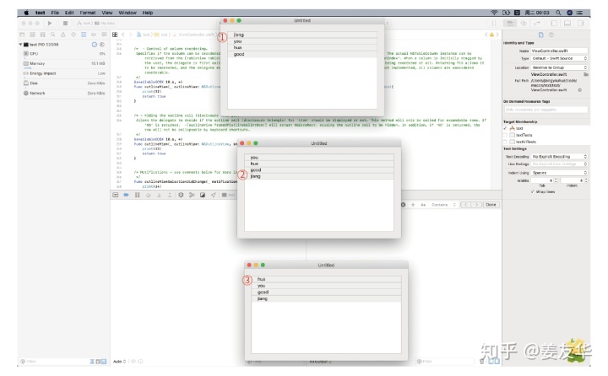This screenshot has width=608, height=376.
Task: Open the Auto variables view dropdown
Action: [119, 362]
